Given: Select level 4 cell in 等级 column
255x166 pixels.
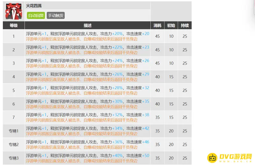Looking at the screenshot, I should [14, 77].
